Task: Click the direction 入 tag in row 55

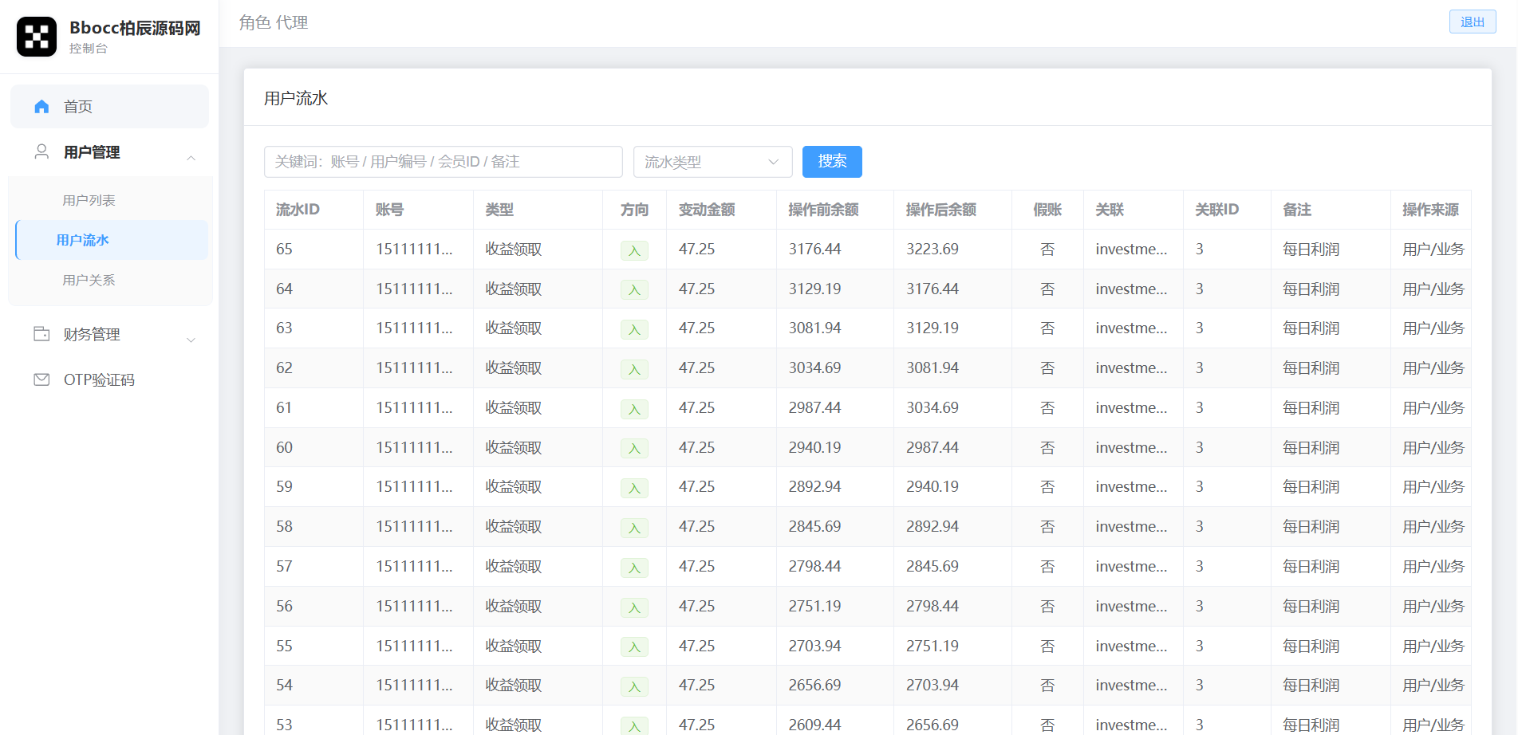Action: click(634, 647)
